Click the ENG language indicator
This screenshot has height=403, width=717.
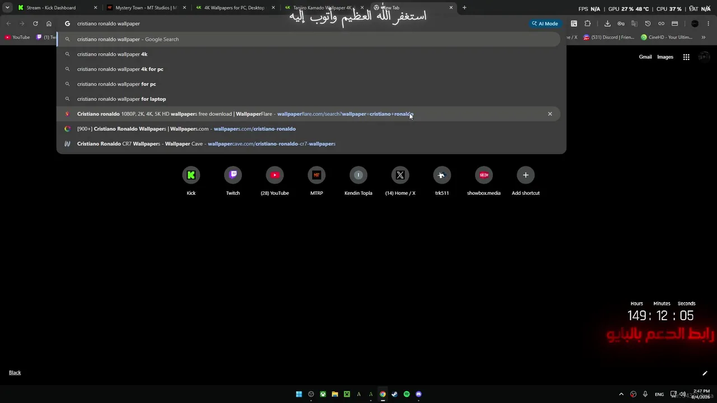click(x=659, y=395)
